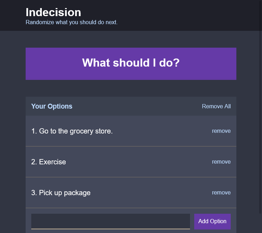262x233 pixels.
Task: Select the Exercise option text
Action: point(52,162)
